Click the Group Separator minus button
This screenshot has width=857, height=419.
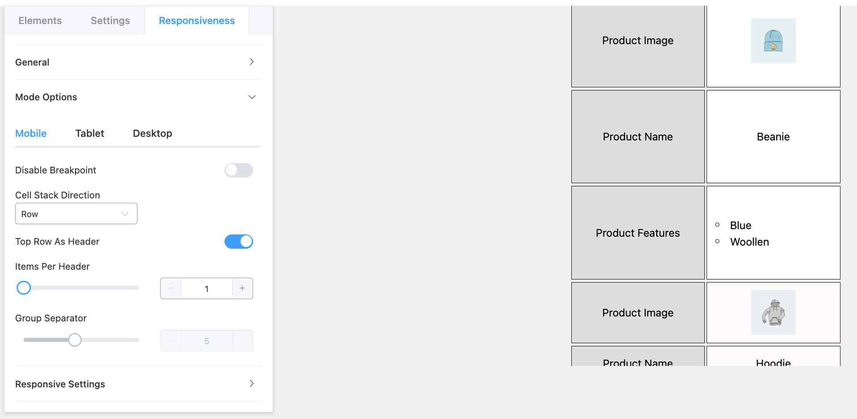coord(171,340)
